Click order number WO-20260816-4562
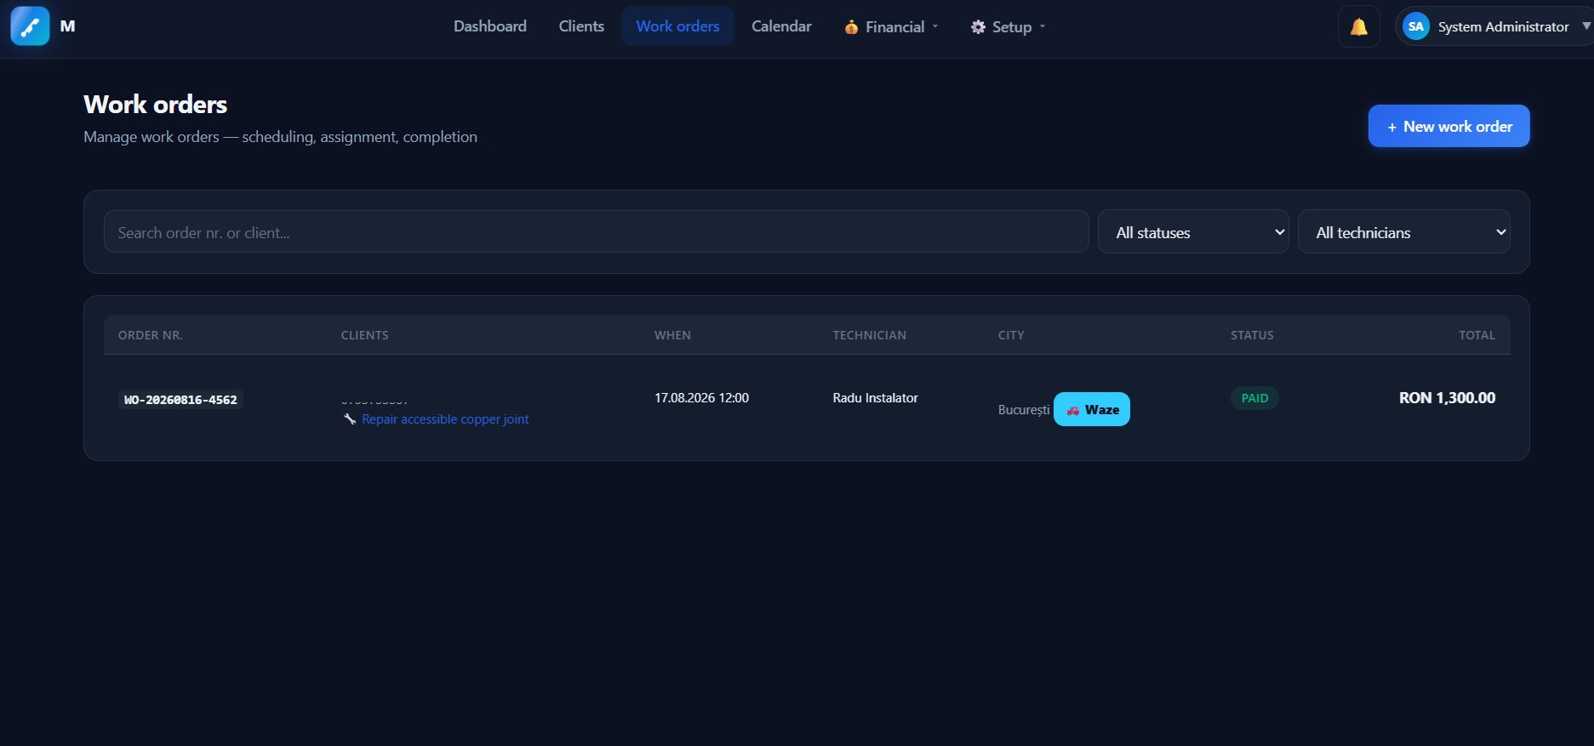1594x746 pixels. click(180, 400)
